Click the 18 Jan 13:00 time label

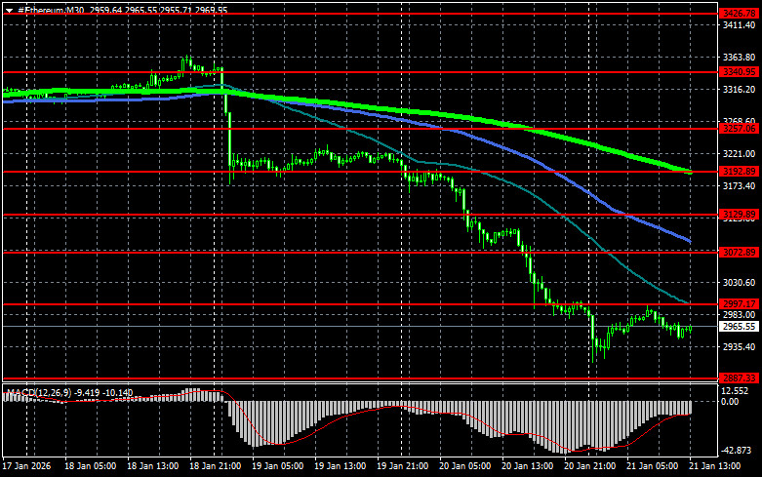pos(152,466)
